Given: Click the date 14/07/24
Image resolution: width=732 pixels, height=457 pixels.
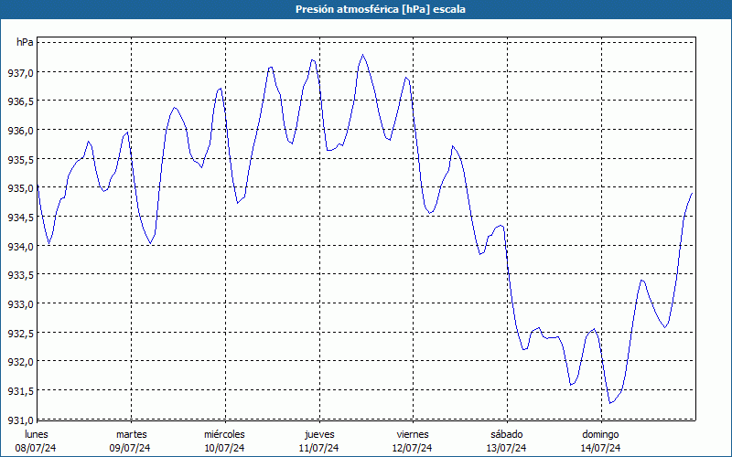Looking at the screenshot, I should [600, 448].
